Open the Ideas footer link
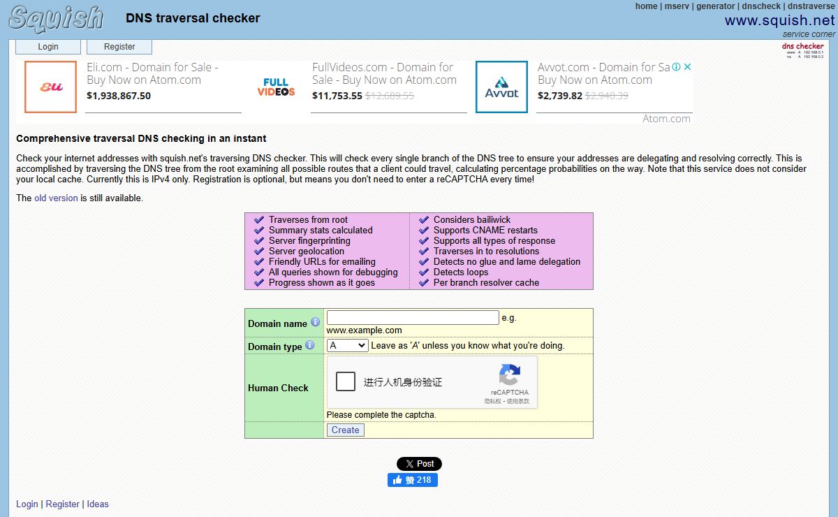The image size is (838, 517). click(x=98, y=504)
